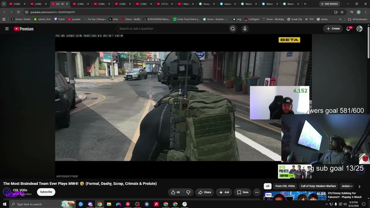Screen dimensions: 370x208
Task: Open the Chrome apps grid shortcut
Action: click(x=4, y=19)
